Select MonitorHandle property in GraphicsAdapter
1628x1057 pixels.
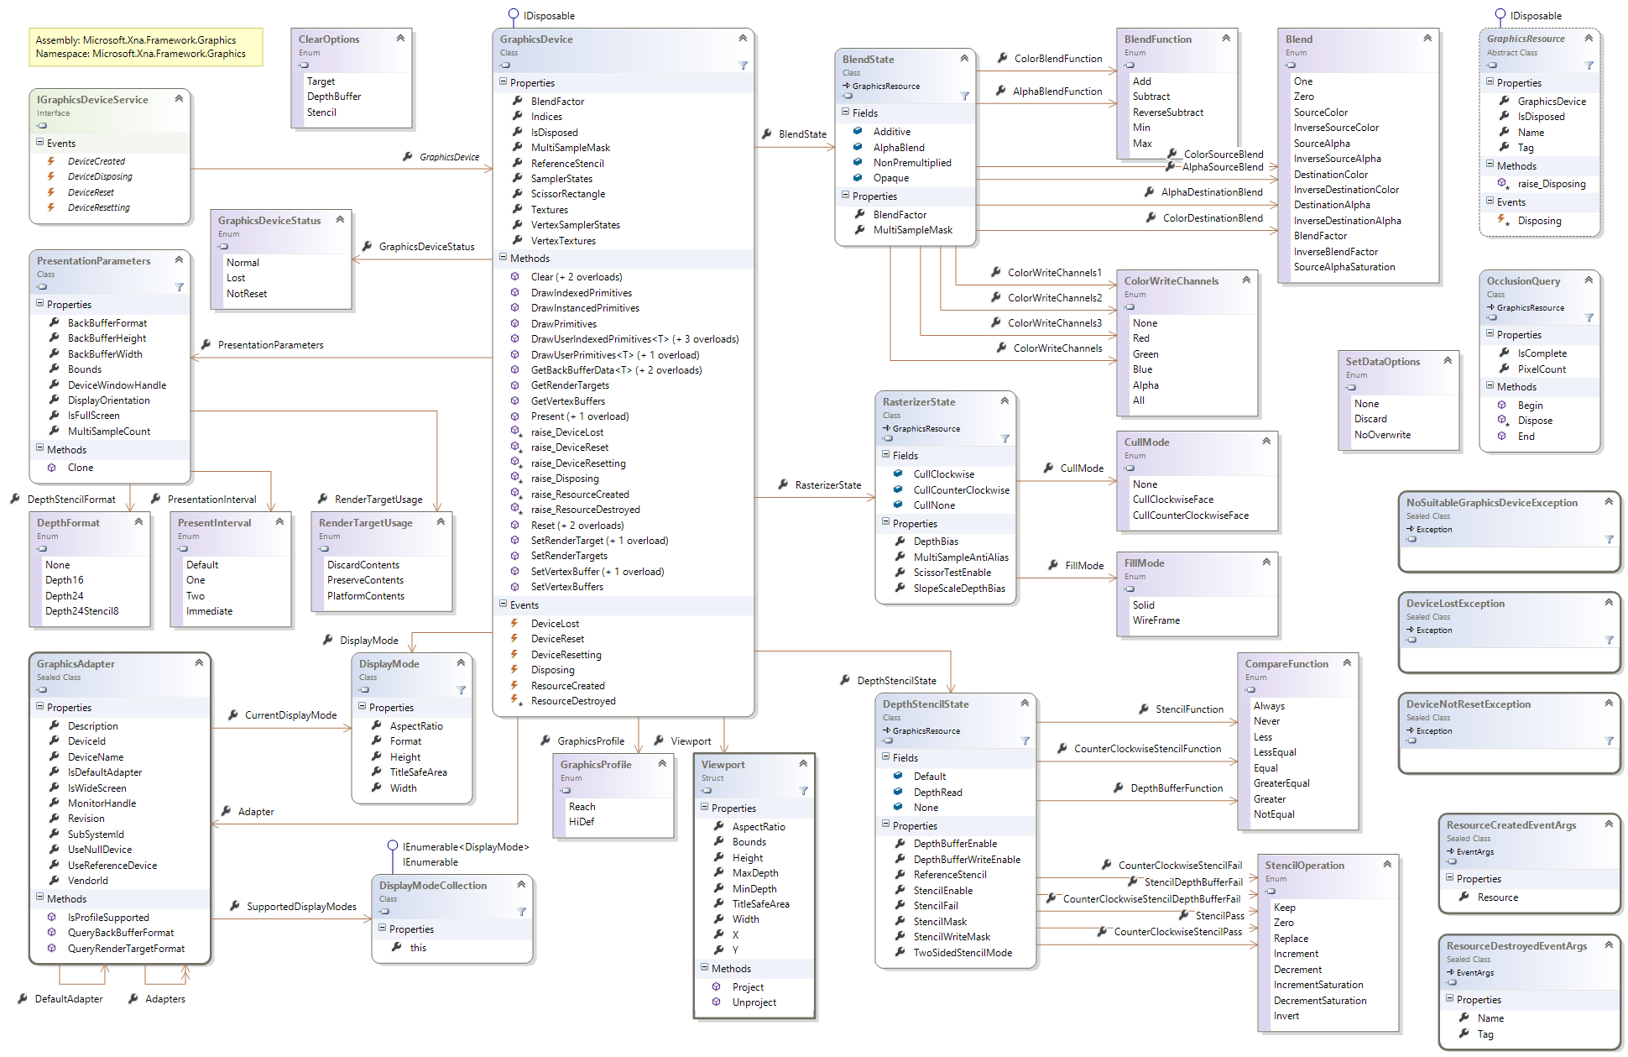[x=102, y=803]
